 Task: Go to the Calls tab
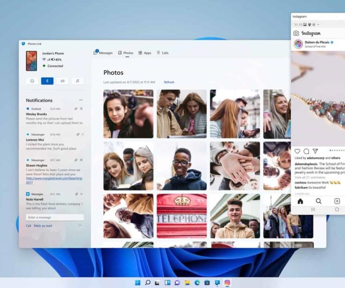pos(162,53)
